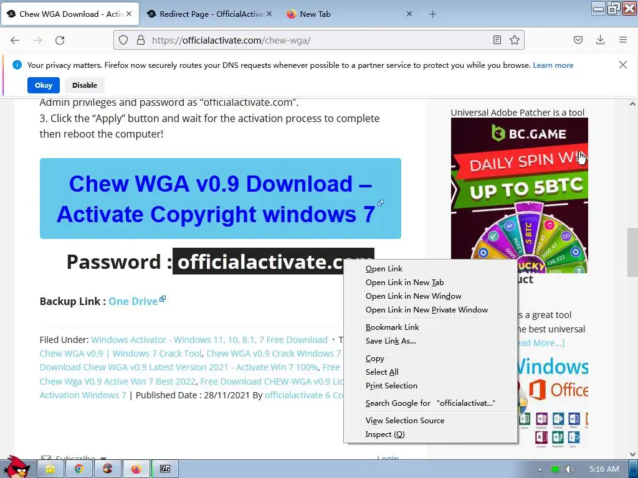The height and width of the screenshot is (478, 638).
Task: Open tracking protection shield icon
Action: pos(123,40)
